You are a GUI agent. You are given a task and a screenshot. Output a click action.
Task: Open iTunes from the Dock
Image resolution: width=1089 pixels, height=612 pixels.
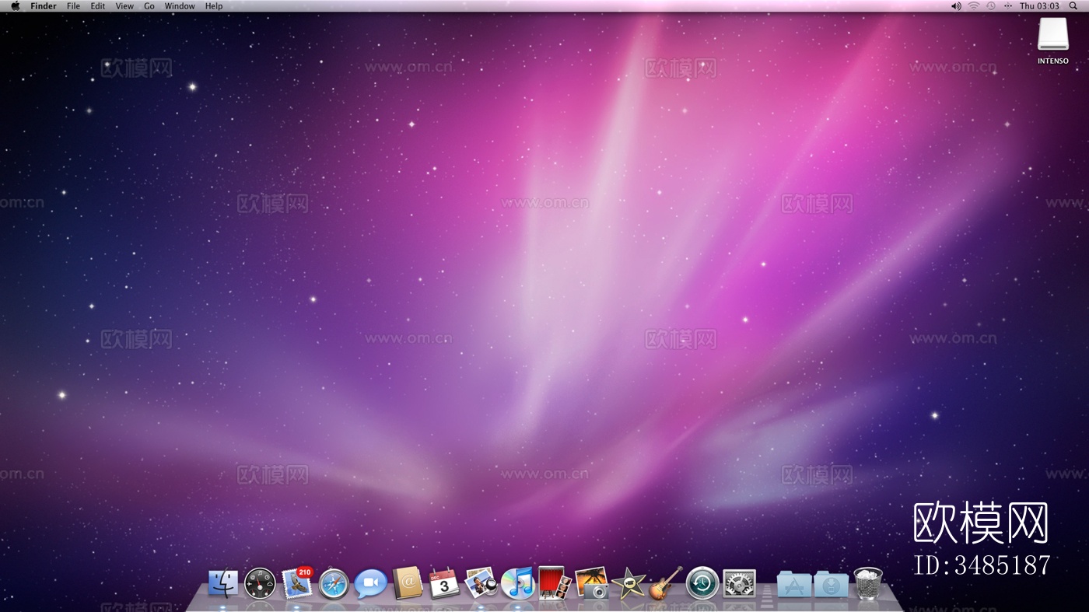pyautogui.click(x=517, y=583)
